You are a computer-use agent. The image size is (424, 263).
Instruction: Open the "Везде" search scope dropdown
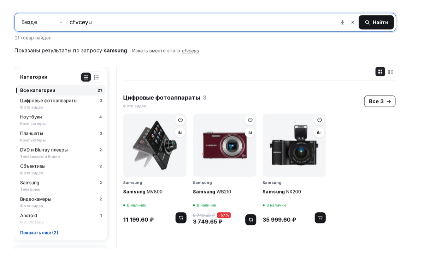(42, 22)
